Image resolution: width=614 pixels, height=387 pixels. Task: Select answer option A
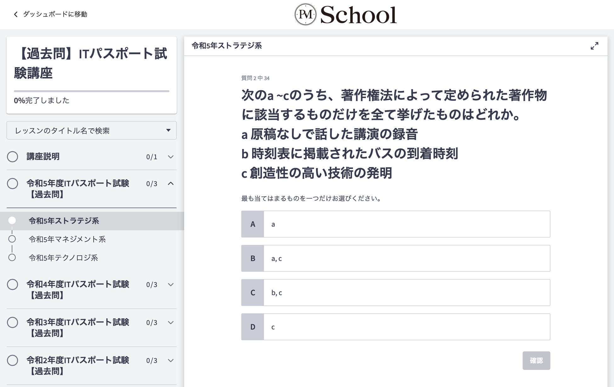click(x=395, y=224)
